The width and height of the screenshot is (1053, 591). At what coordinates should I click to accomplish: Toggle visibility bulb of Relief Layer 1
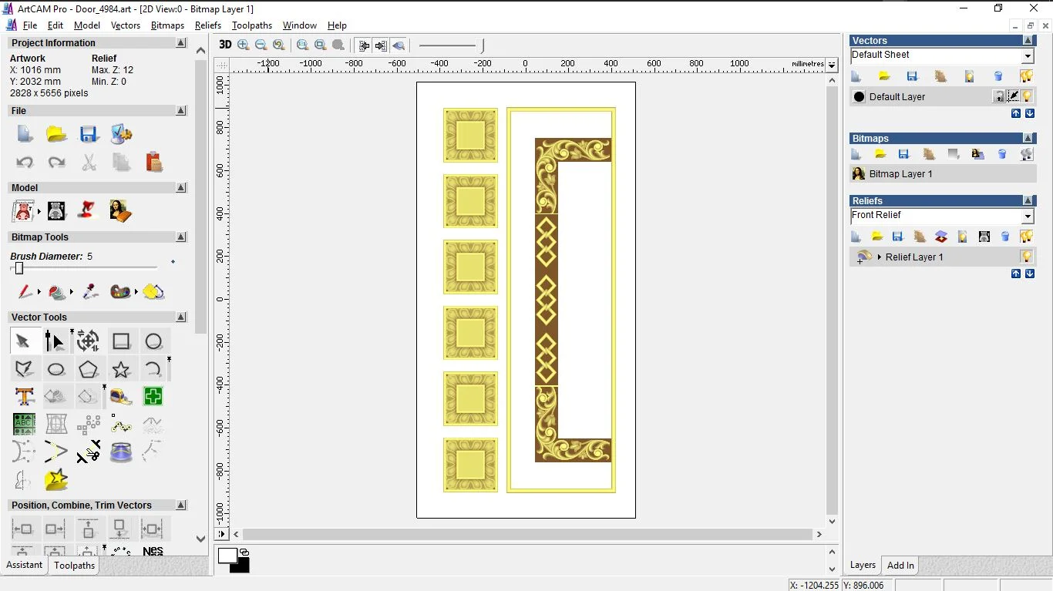(1026, 257)
